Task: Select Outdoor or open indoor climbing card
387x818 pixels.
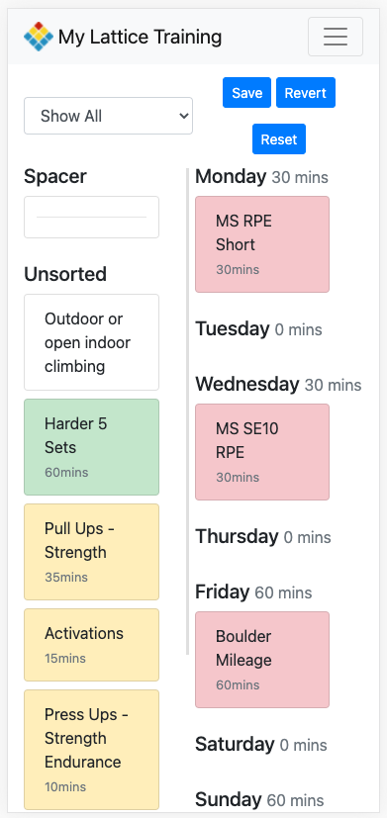Action: (x=91, y=342)
